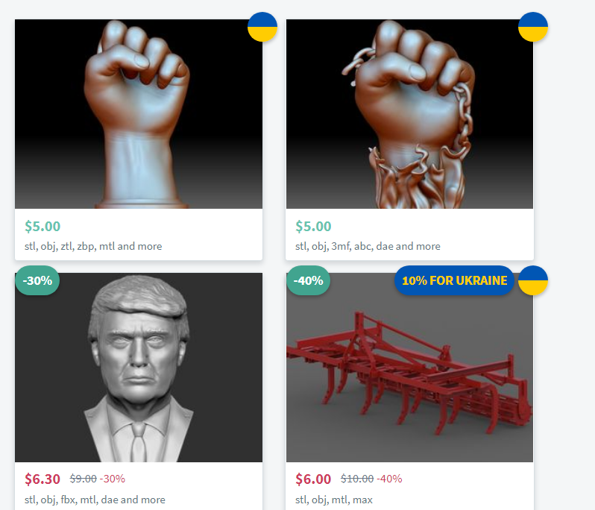Screen dimensions: 595x510
Task: Click the 10% FOR UKRAINE label
Action: point(454,280)
